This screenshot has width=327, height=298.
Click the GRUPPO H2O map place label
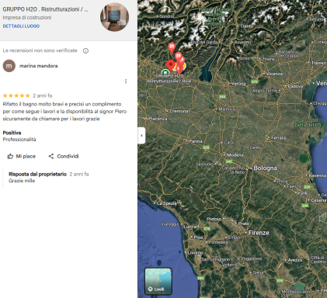pyautogui.click(x=169, y=78)
